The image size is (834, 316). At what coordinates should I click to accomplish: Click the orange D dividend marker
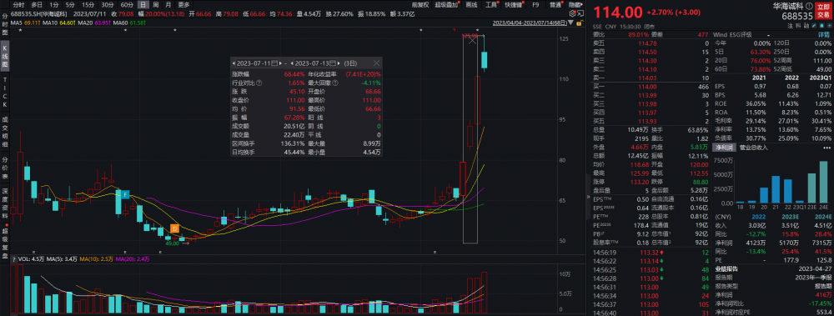pyautogui.click(x=174, y=228)
